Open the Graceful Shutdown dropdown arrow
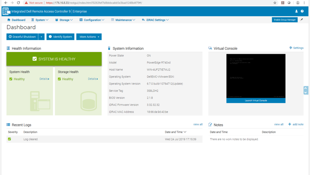This screenshot has width=310, height=175. (x=41, y=37)
